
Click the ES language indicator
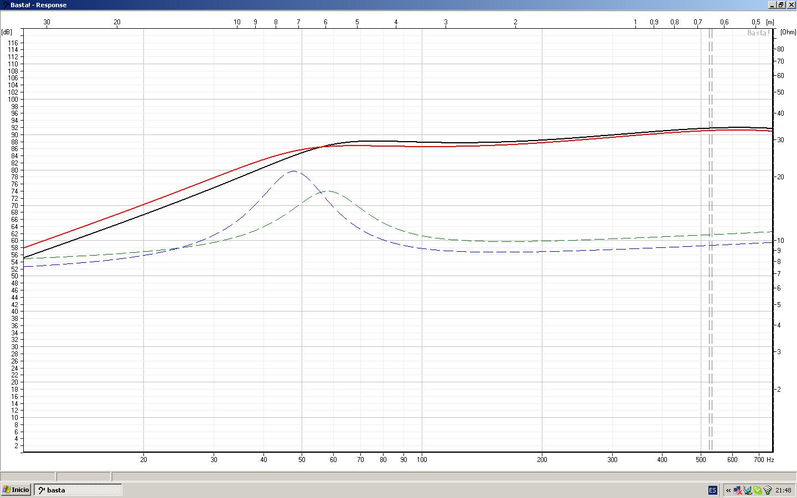[x=712, y=490]
